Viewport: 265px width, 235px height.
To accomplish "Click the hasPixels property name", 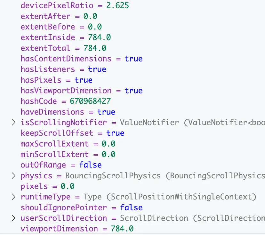I will pyautogui.click(x=41, y=80).
